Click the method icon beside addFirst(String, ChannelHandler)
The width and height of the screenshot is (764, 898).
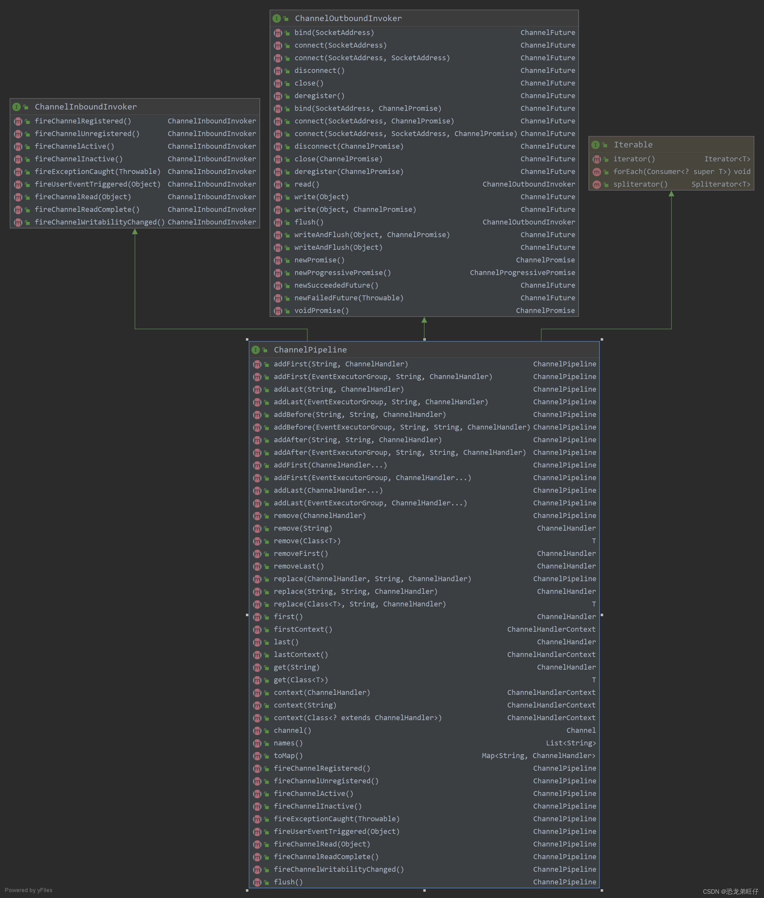point(257,364)
